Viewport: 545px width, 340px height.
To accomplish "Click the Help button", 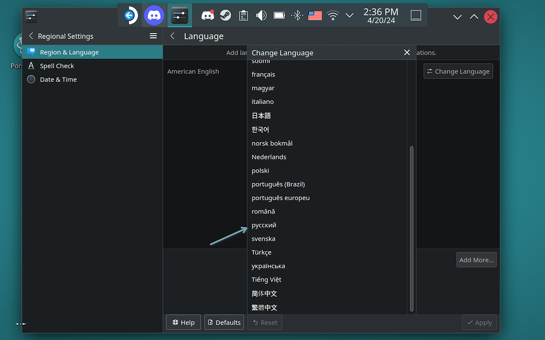I will pyautogui.click(x=183, y=322).
